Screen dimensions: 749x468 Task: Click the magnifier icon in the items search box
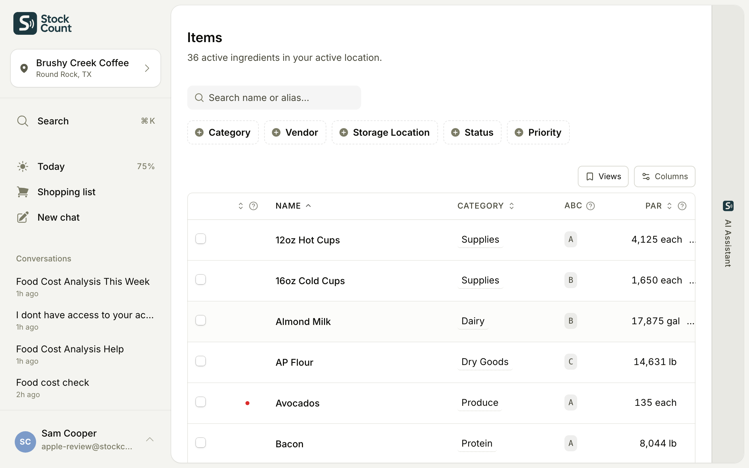click(x=199, y=98)
